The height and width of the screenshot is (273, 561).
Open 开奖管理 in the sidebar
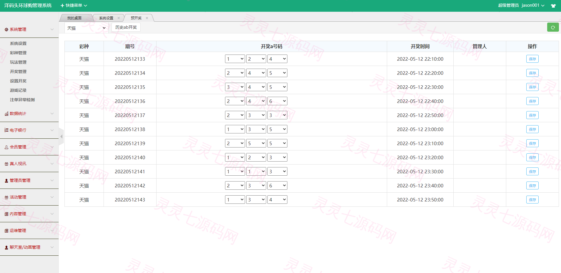click(x=18, y=72)
